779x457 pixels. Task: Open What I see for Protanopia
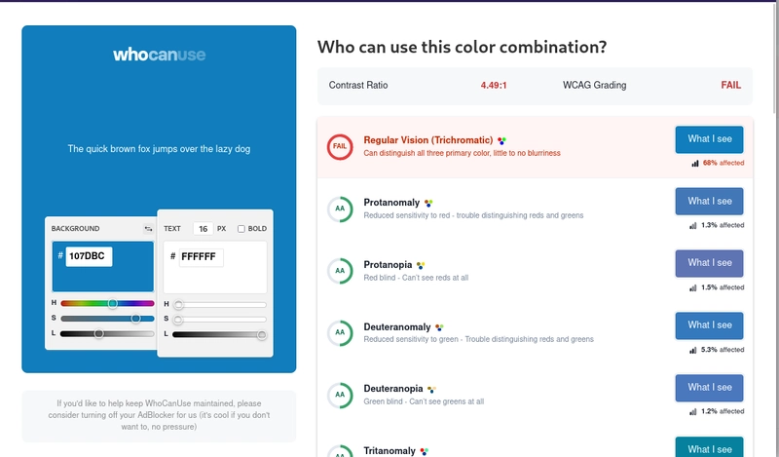click(710, 263)
